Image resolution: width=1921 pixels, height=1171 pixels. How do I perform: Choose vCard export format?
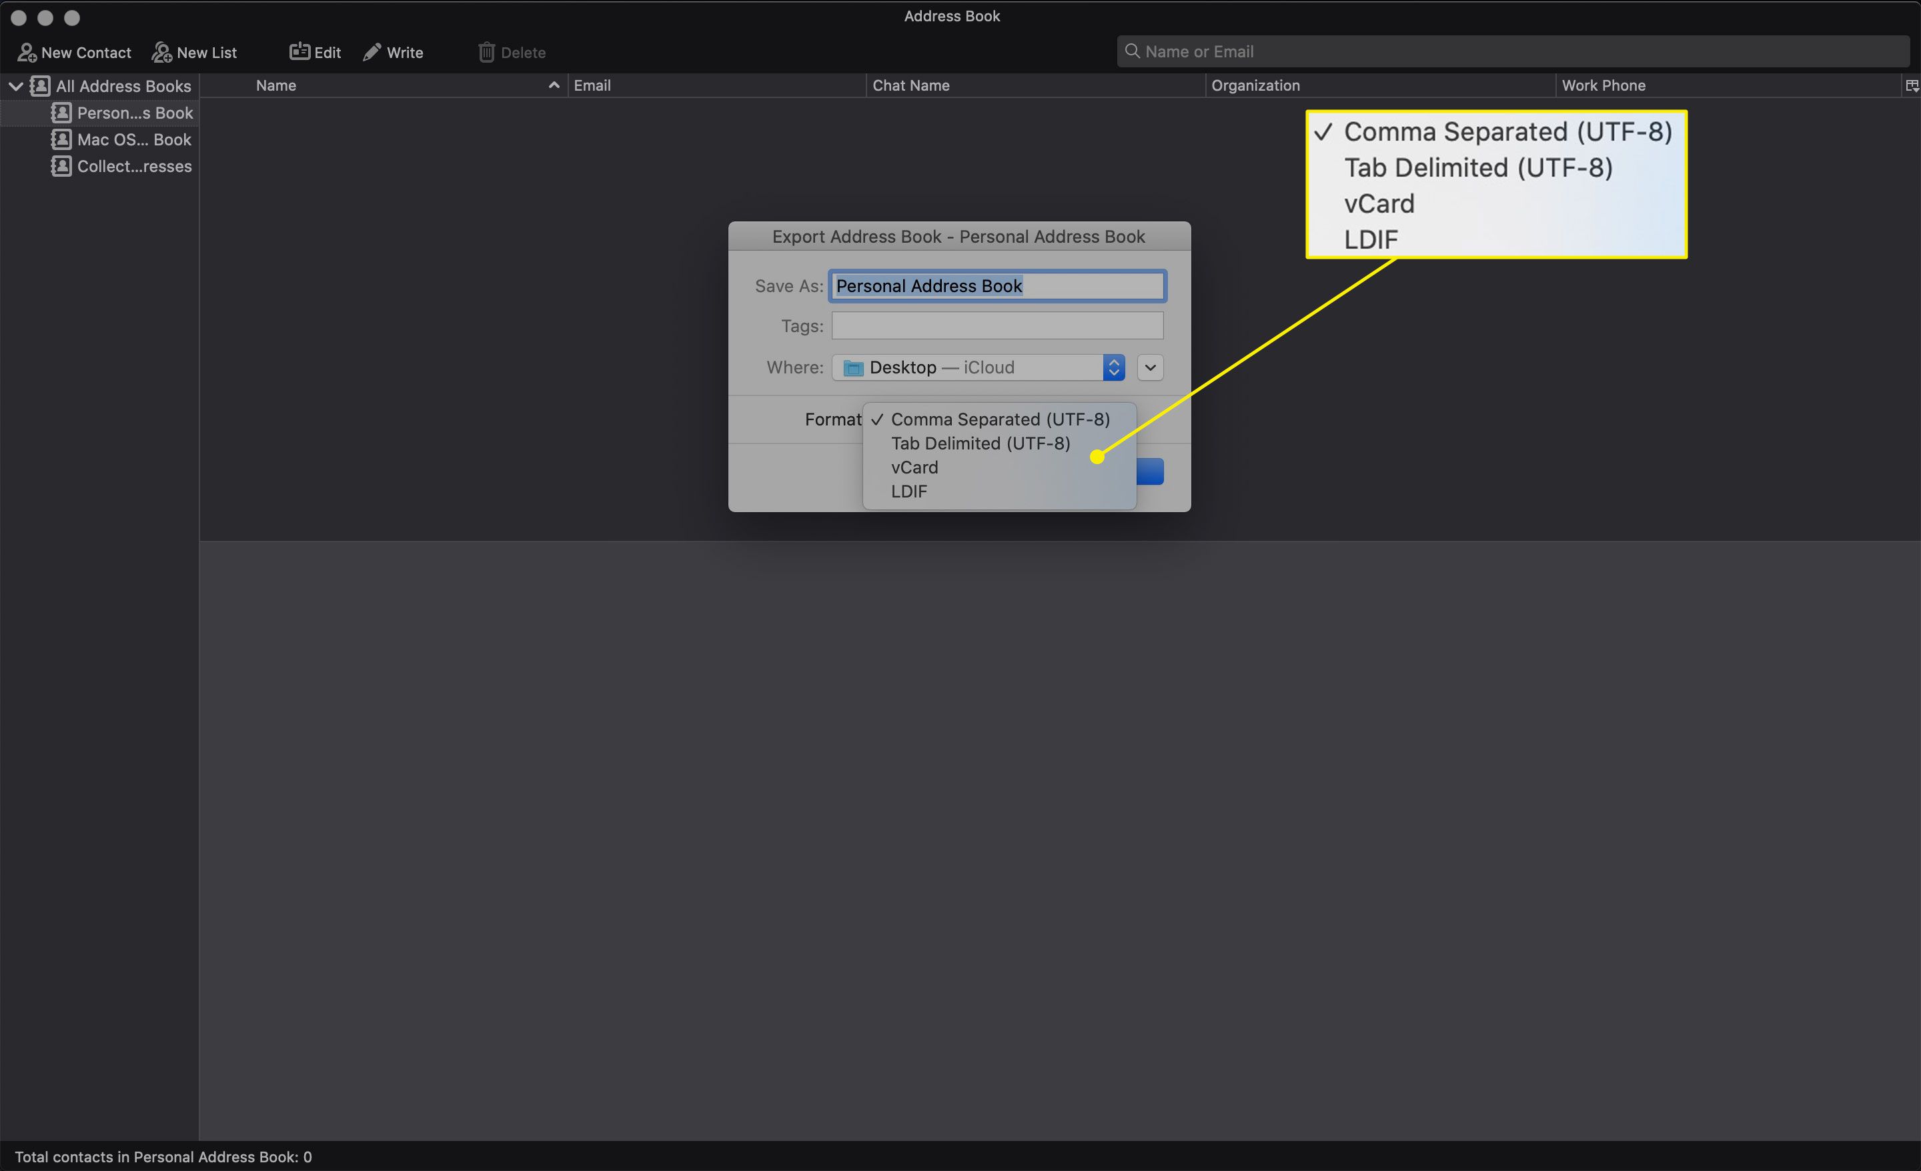(999, 467)
